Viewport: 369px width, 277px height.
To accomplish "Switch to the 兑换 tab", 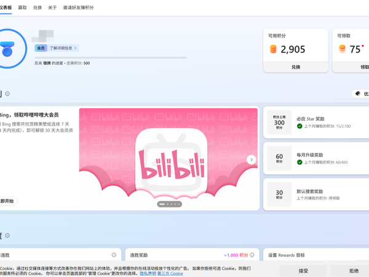I will (38, 8).
